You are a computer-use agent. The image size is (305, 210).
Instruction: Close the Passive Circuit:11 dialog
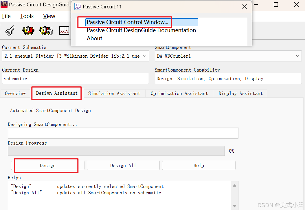245,6
